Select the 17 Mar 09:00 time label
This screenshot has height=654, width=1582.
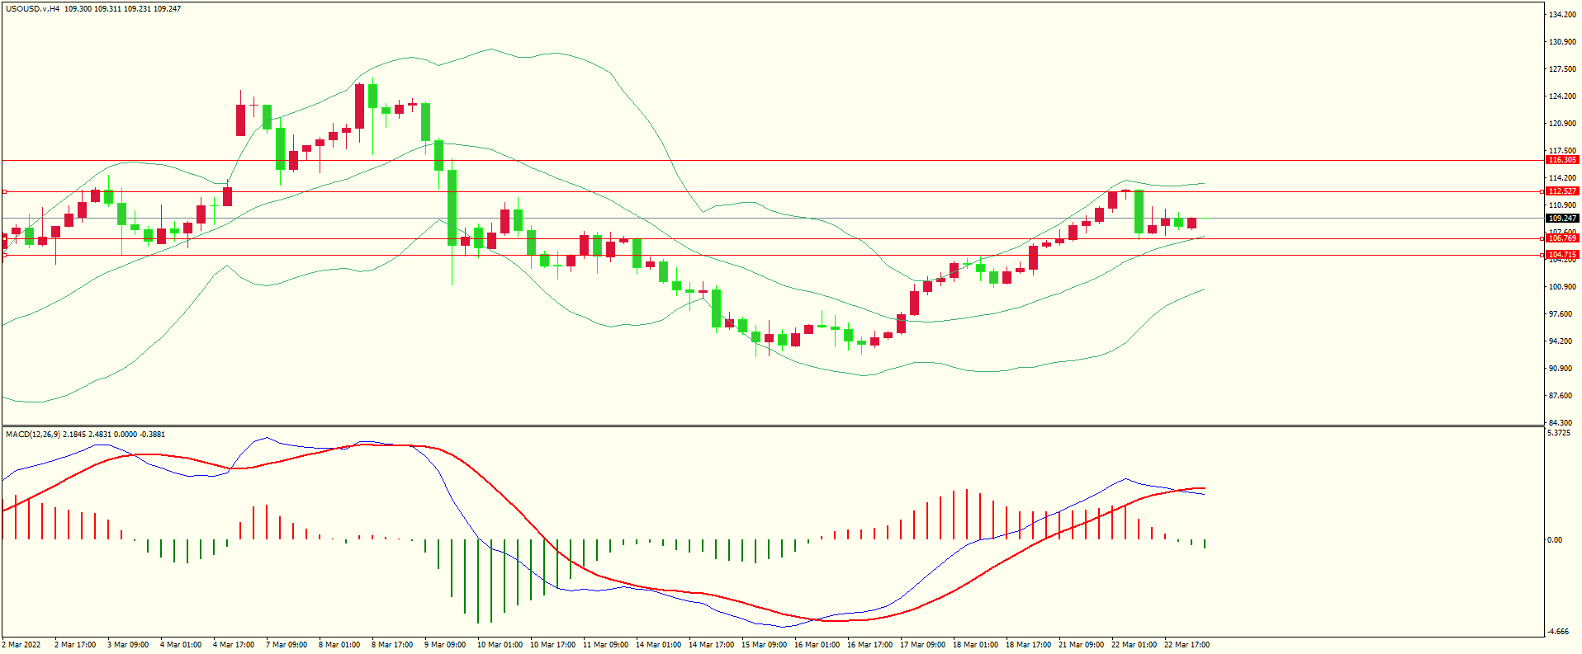(x=922, y=645)
